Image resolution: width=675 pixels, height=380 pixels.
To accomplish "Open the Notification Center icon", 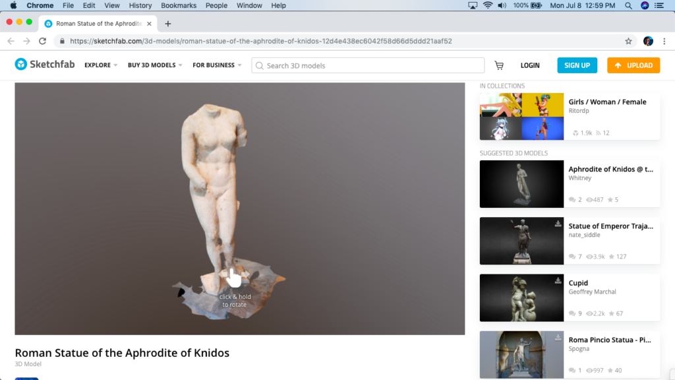I will pyautogui.click(x=659, y=5).
